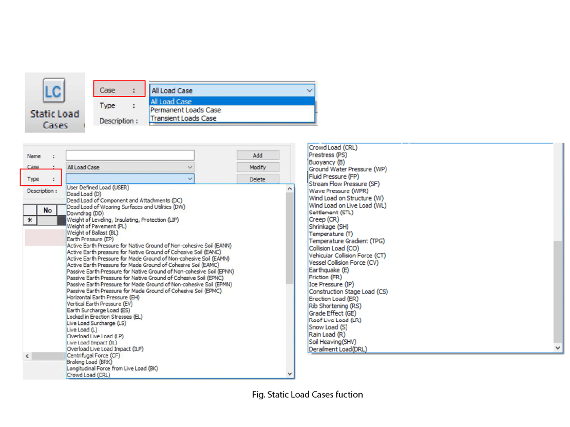Choose Snow Load (S) entry

click(328, 327)
